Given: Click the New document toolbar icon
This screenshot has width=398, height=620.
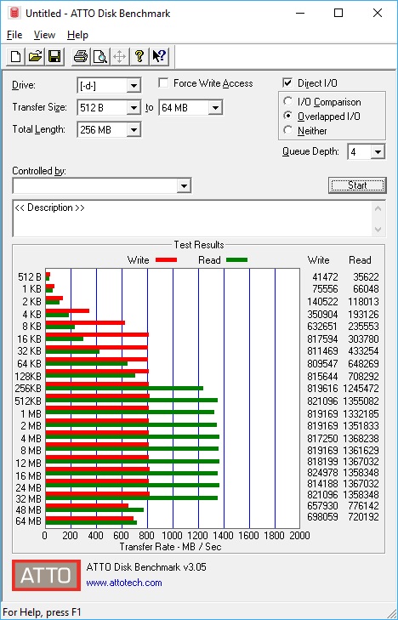Looking at the screenshot, I should [16, 56].
